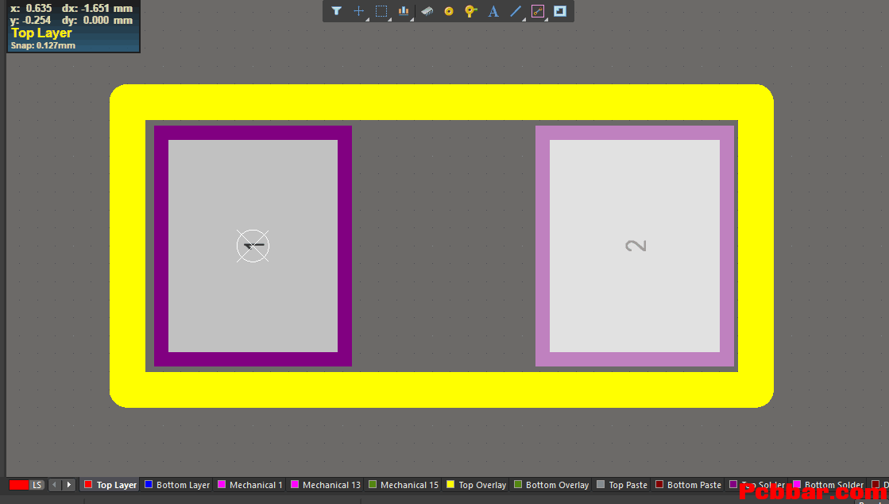
Task: Open the align objects tool
Action: click(x=404, y=11)
